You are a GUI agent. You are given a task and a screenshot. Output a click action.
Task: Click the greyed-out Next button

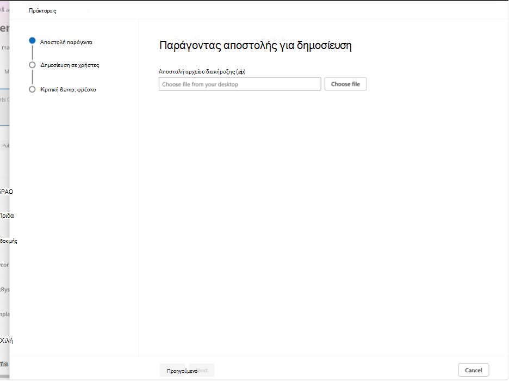202,370
